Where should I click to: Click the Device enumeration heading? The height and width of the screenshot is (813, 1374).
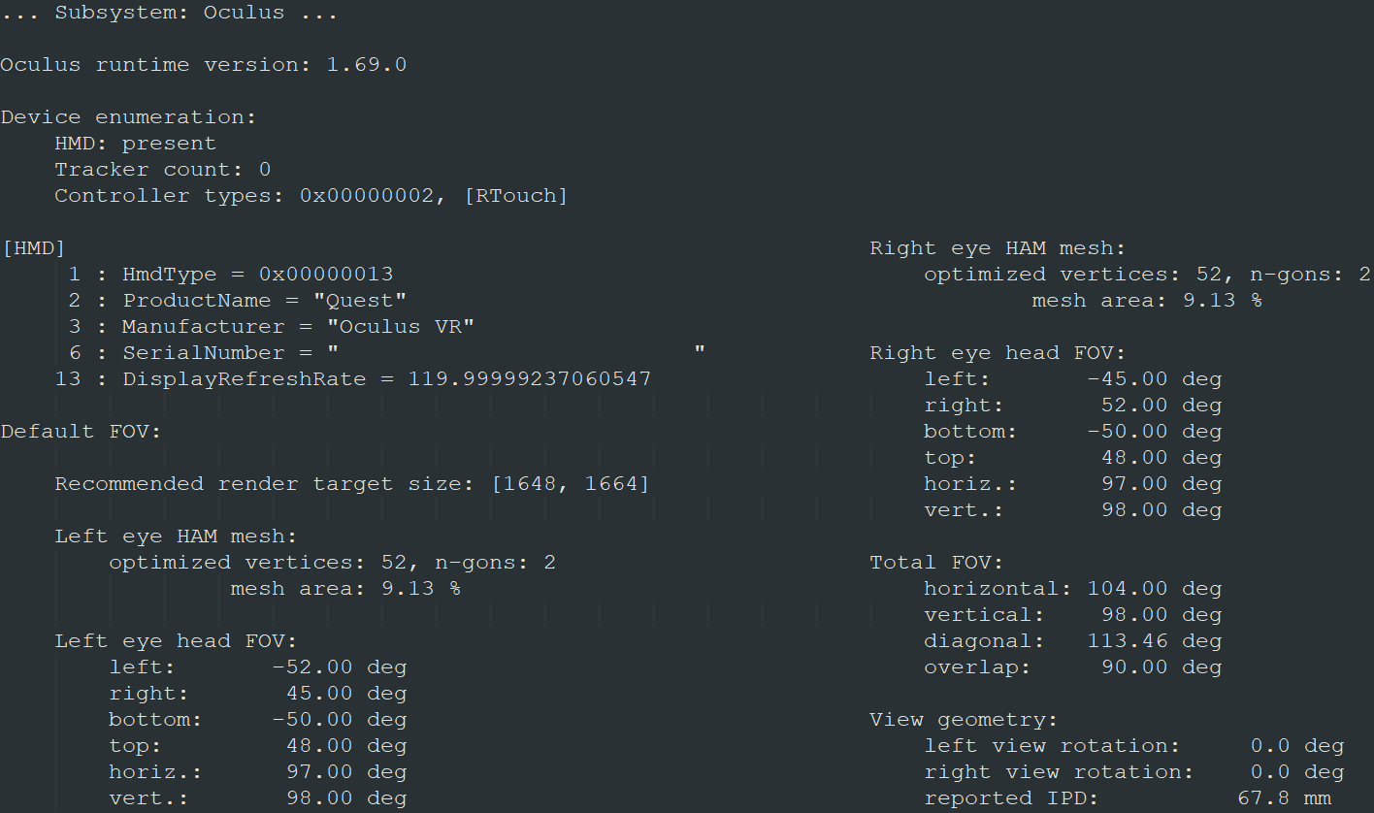click(128, 117)
